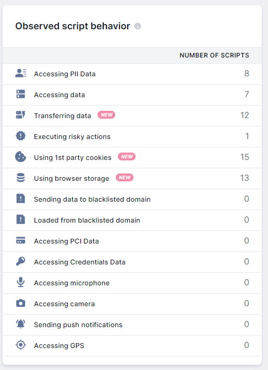
Task: Click the script count 15 for 1st party cookies
Action: tap(245, 157)
